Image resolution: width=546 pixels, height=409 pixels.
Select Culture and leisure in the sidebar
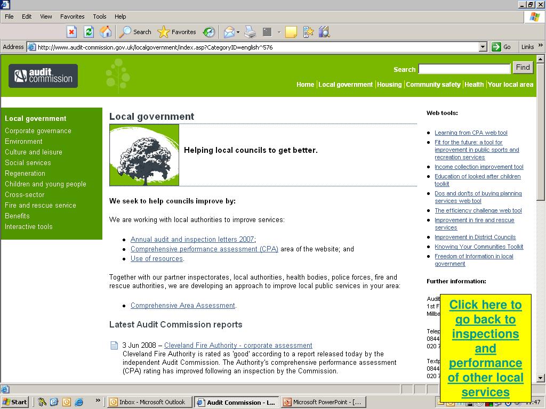point(34,152)
